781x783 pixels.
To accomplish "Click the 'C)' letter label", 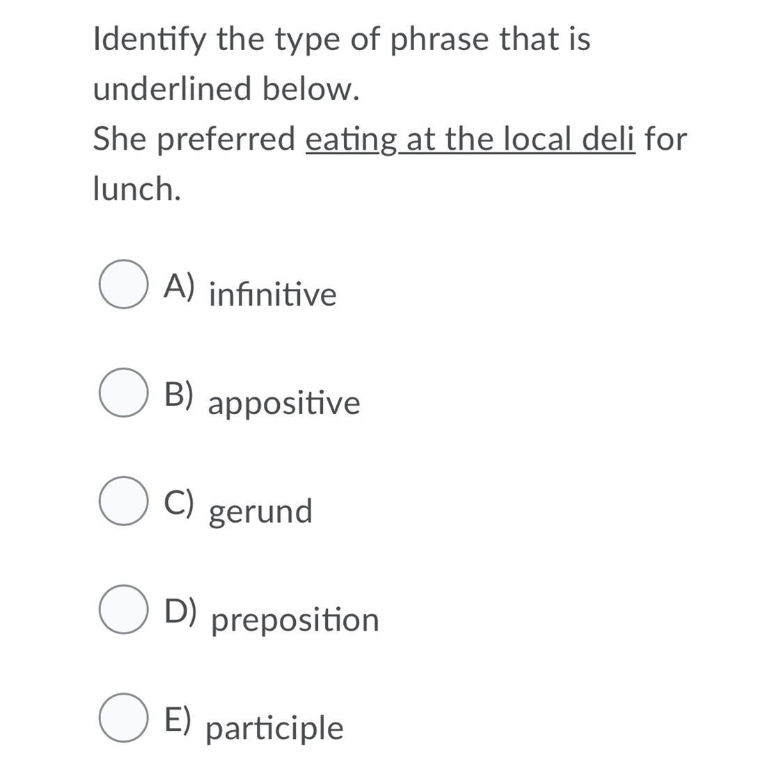I will (179, 503).
